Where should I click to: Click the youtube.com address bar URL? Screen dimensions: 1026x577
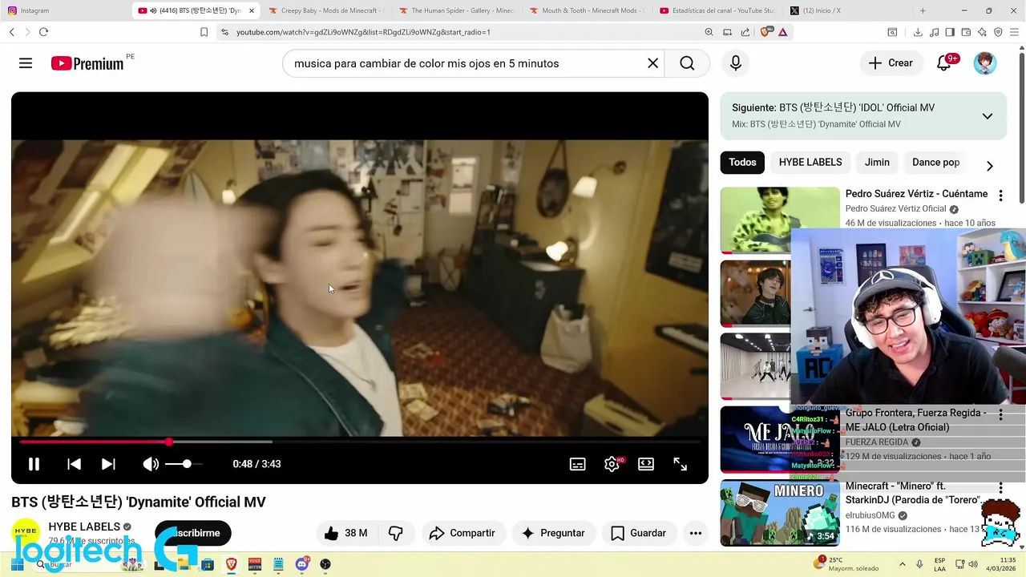[x=363, y=32]
